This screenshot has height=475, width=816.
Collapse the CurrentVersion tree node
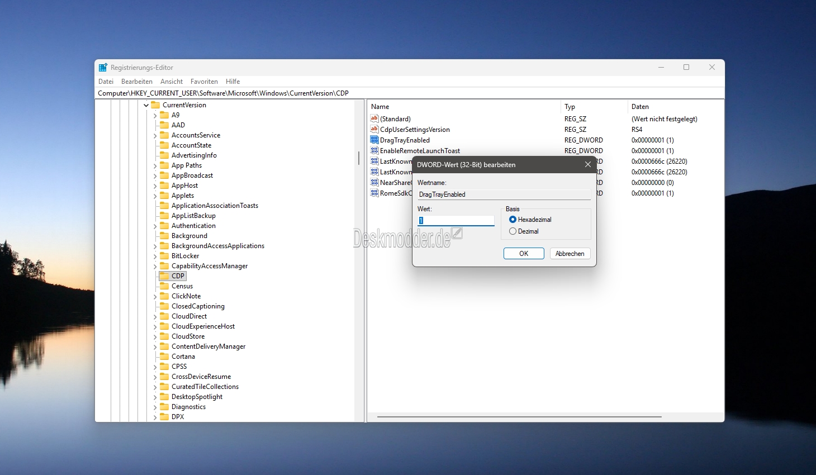[x=146, y=105]
